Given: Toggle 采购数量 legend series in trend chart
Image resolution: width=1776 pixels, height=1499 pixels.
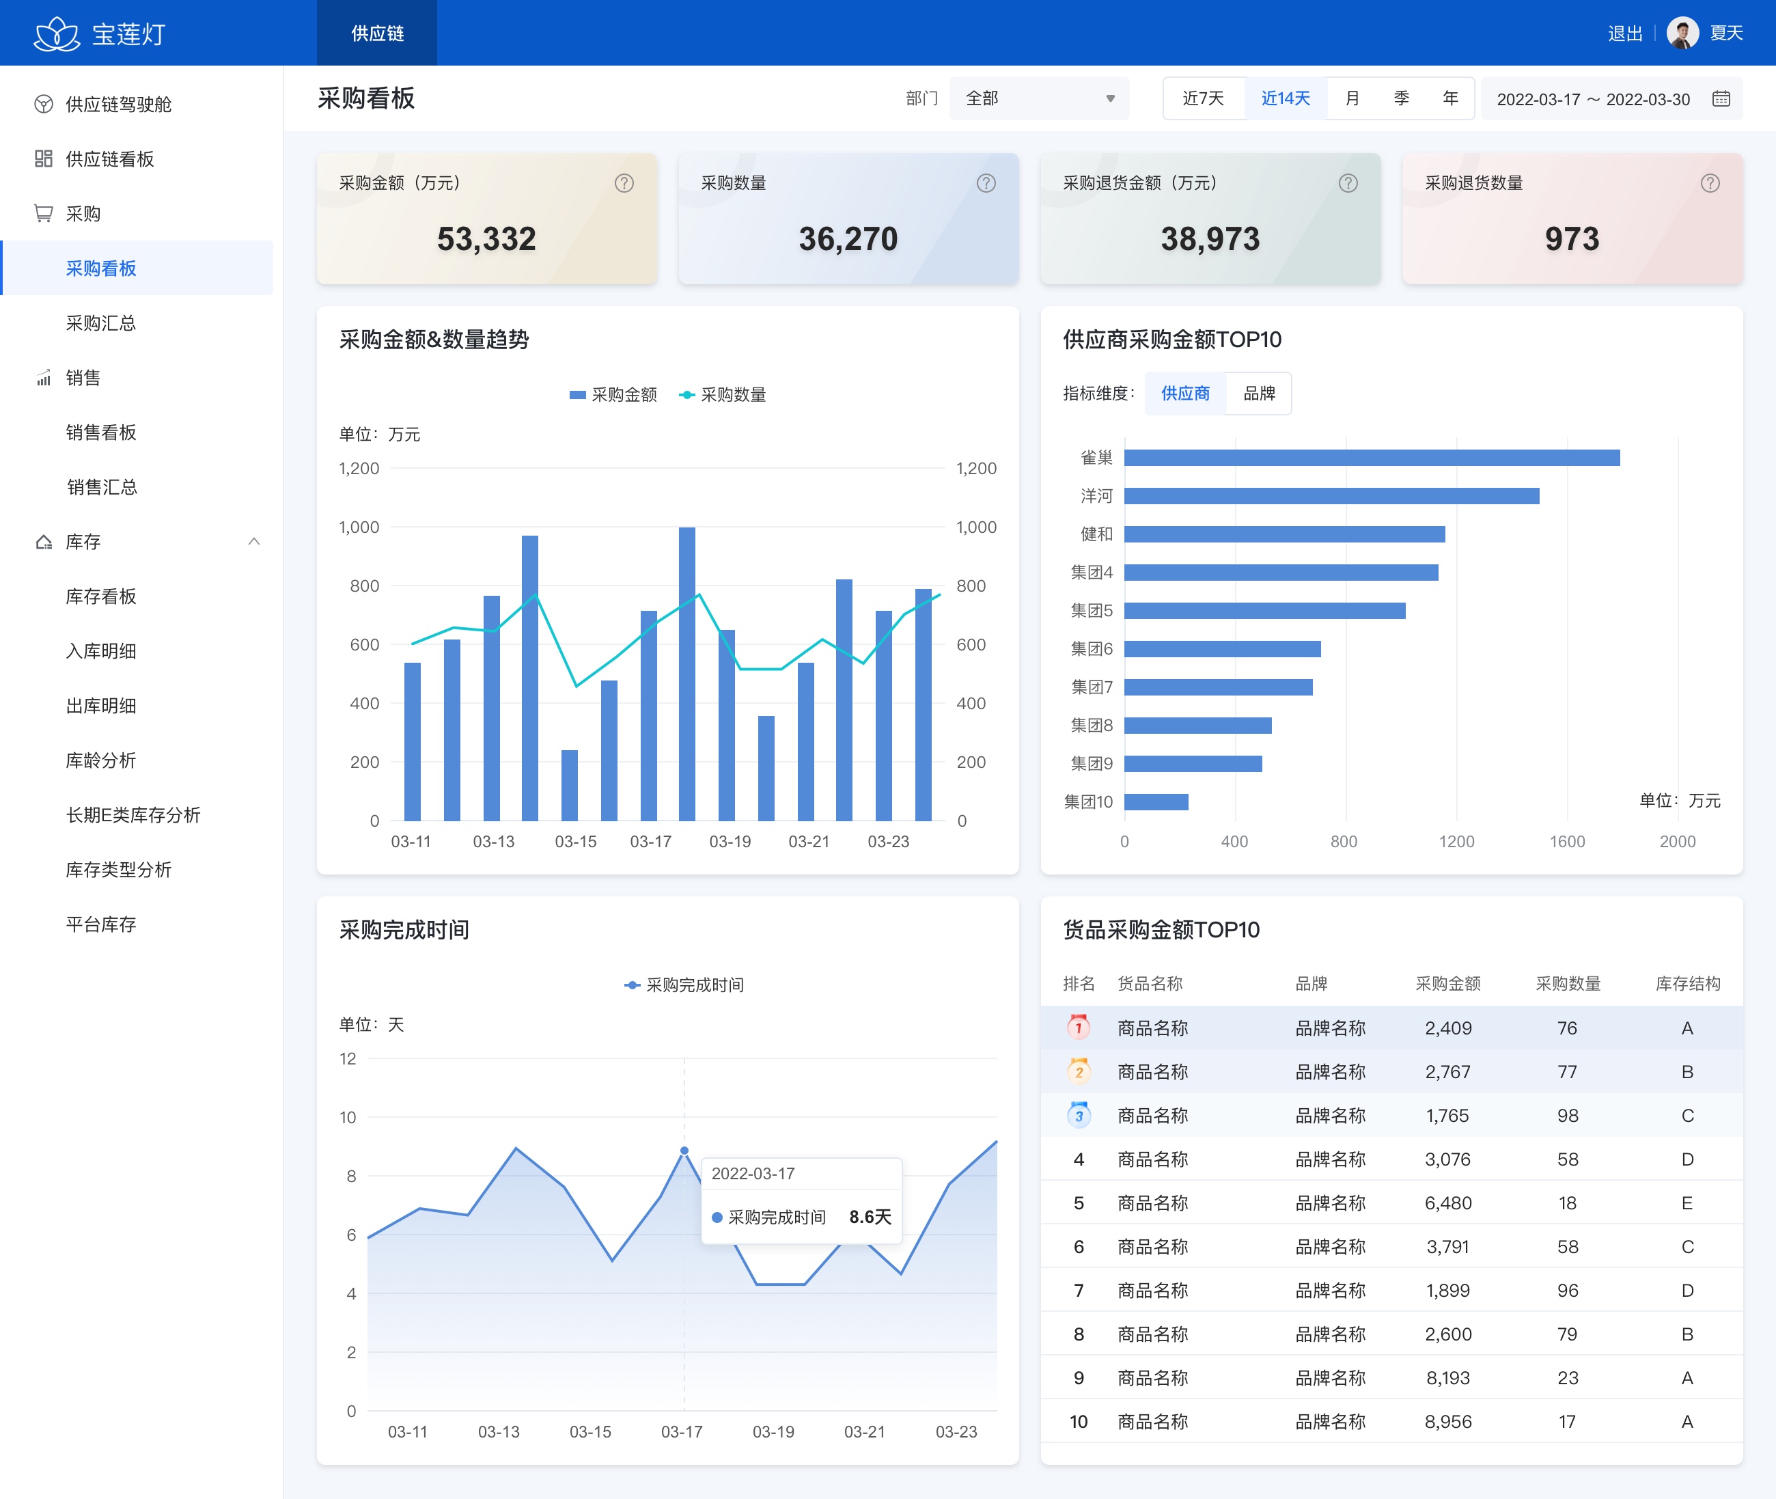Looking at the screenshot, I should tap(723, 394).
